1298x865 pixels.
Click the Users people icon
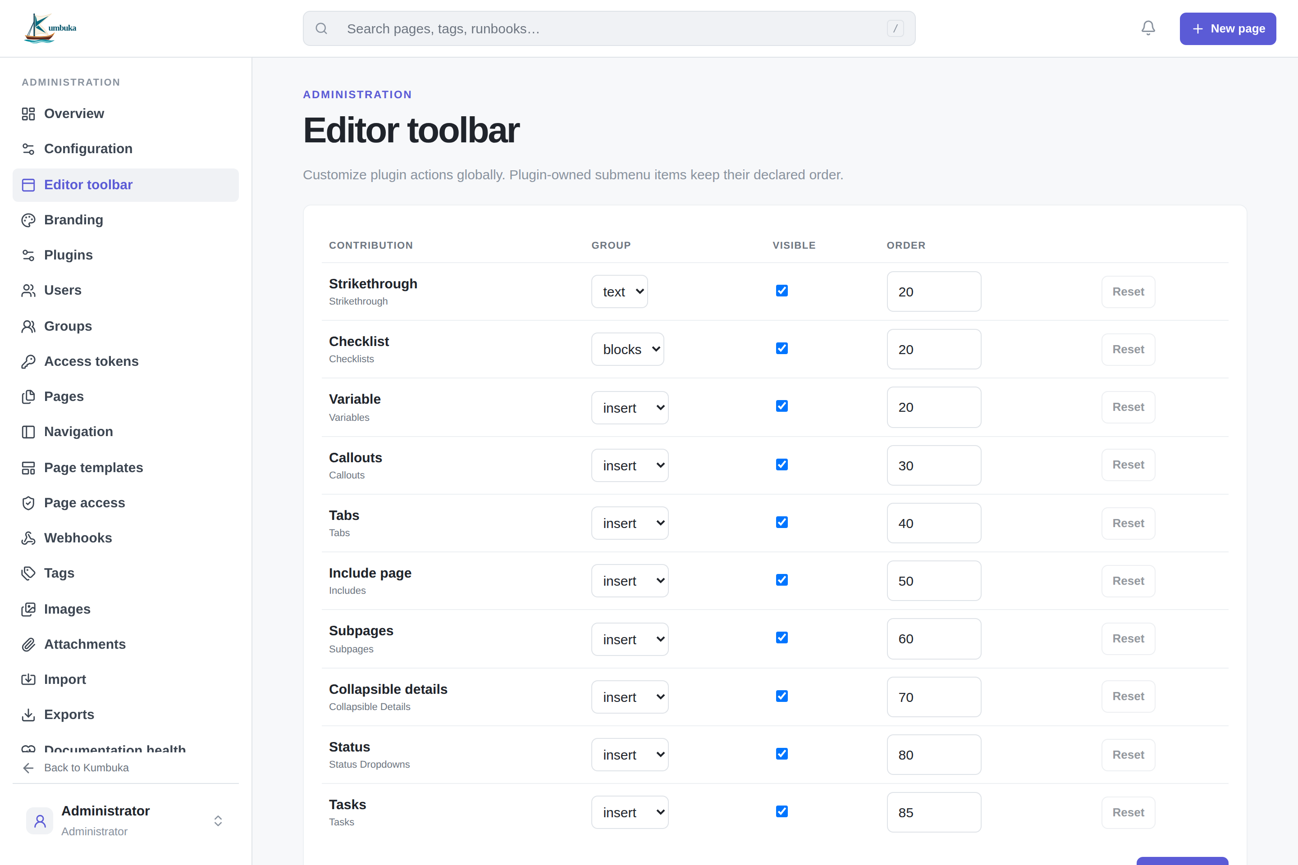(x=28, y=290)
